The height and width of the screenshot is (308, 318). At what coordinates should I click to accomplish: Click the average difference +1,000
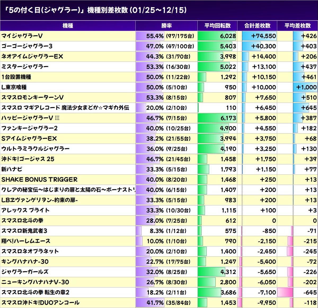[x=306, y=87]
